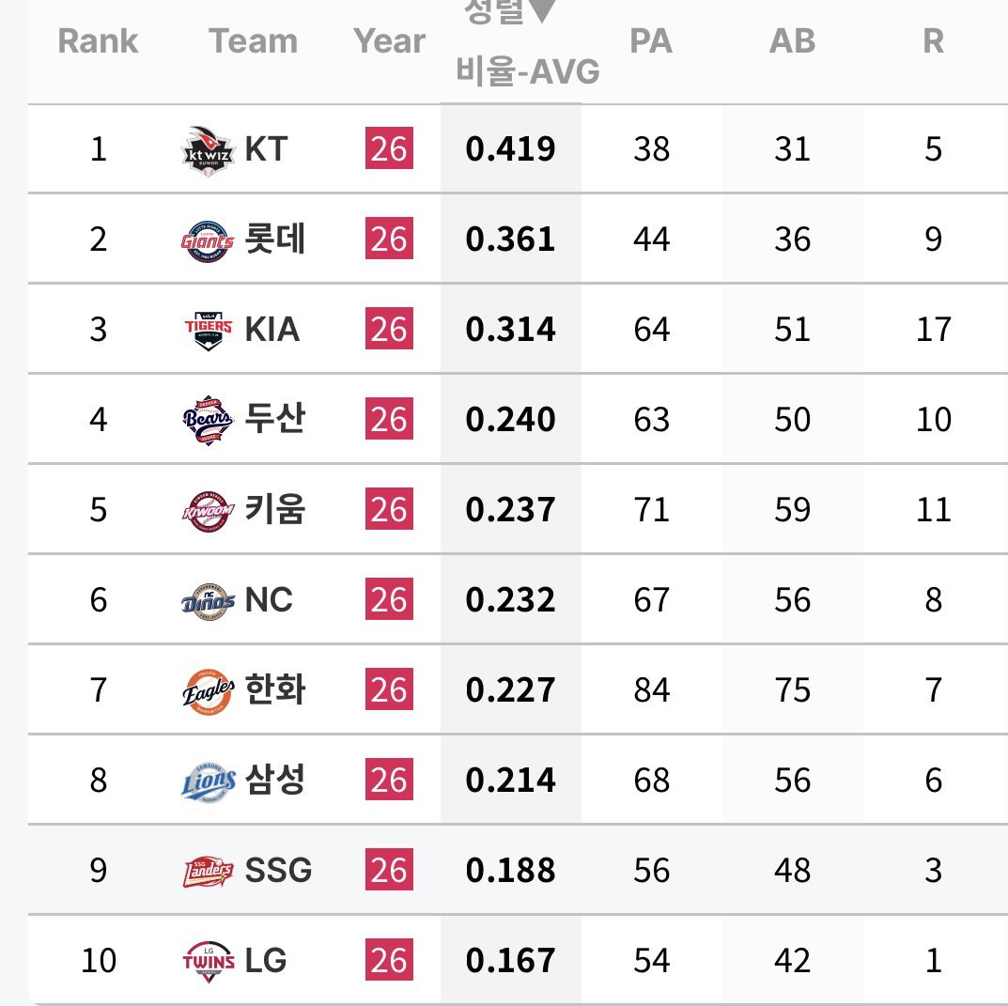This screenshot has width=1008, height=1006.
Task: Open the KIA team name link
Action: click(x=271, y=330)
